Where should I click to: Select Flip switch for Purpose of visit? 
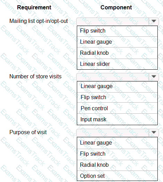click(117, 154)
